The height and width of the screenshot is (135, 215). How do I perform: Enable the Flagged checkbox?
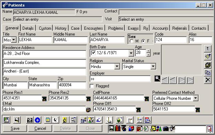(92, 86)
